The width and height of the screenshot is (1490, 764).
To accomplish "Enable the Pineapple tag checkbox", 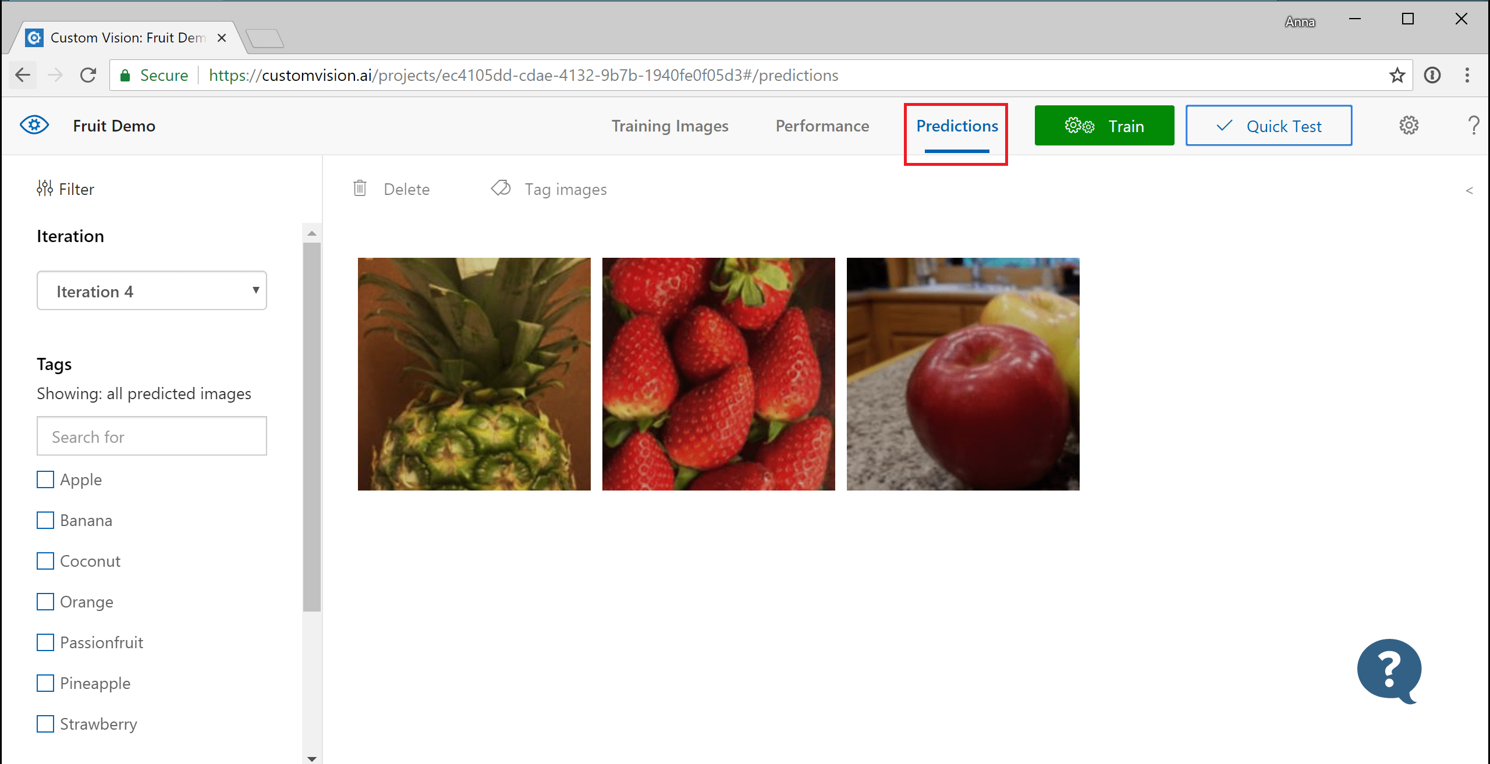I will coord(47,682).
